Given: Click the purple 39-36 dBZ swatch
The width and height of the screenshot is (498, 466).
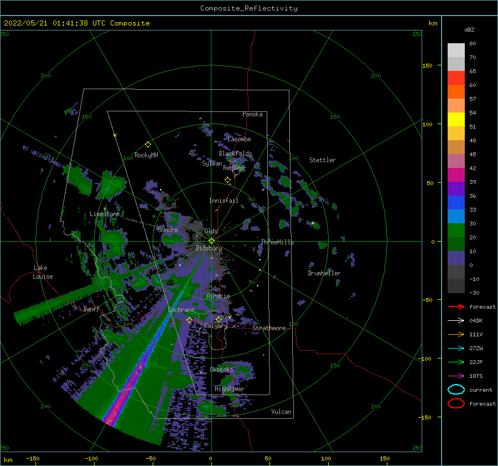Looking at the screenshot, I should pyautogui.click(x=456, y=189).
